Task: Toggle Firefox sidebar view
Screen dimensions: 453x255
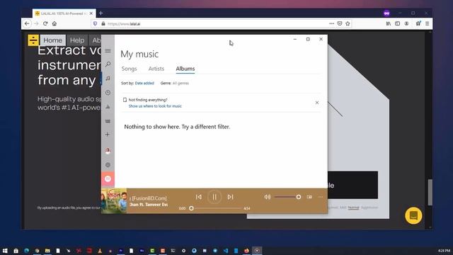Action: click(x=398, y=23)
